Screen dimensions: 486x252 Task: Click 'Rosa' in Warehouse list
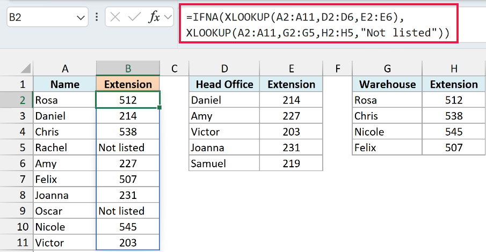coord(387,100)
